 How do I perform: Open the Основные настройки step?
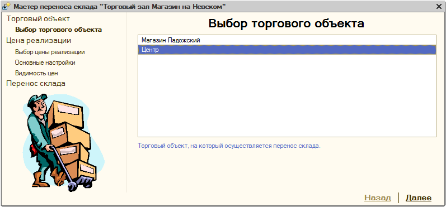(x=45, y=62)
